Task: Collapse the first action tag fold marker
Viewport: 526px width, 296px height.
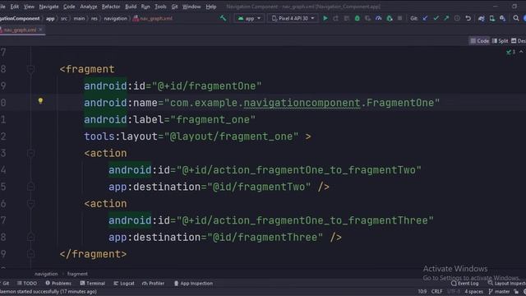Action: point(30,153)
